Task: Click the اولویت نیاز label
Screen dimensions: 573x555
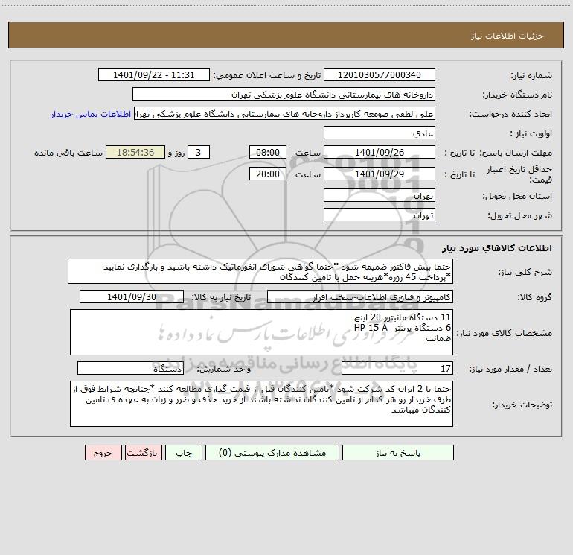Action: 531,133
